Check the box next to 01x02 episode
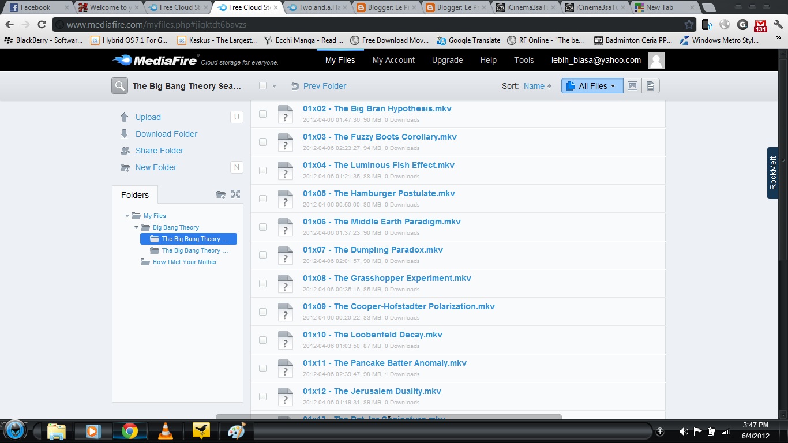788x443 pixels. coord(262,114)
